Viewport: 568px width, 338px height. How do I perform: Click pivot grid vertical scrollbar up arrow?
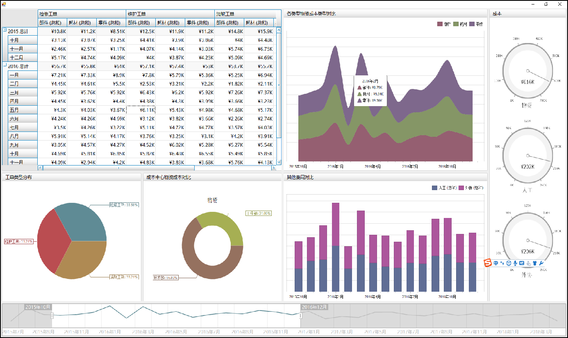pos(279,30)
